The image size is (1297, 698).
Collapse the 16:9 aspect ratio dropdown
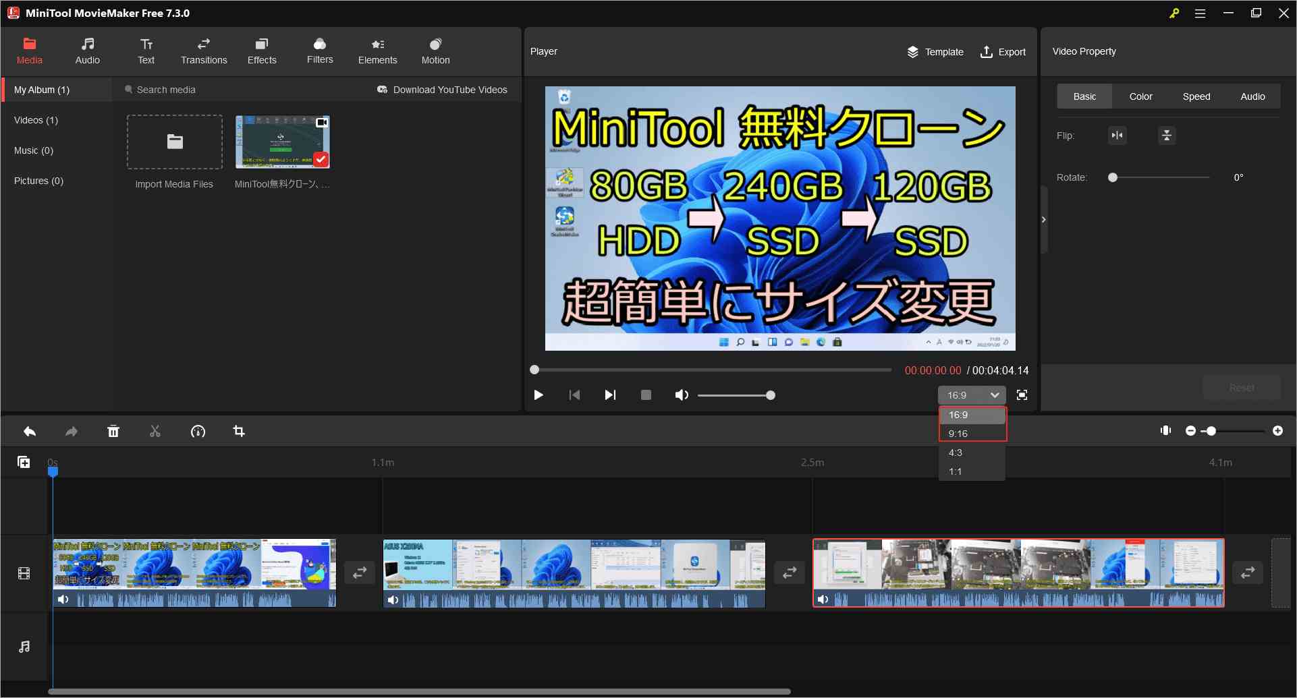[972, 395]
